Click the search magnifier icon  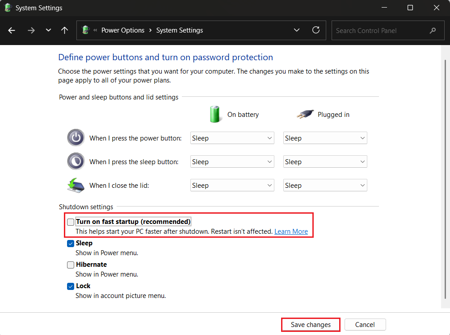[432, 31]
